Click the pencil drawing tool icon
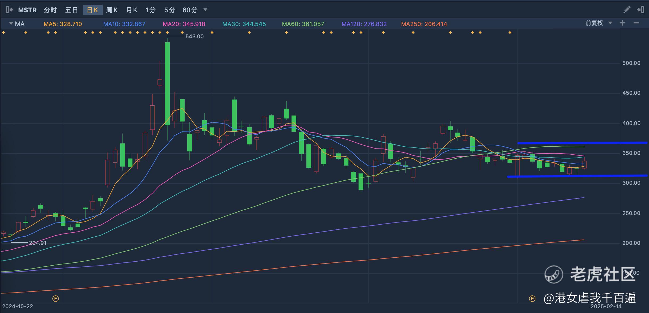 pos(627,10)
